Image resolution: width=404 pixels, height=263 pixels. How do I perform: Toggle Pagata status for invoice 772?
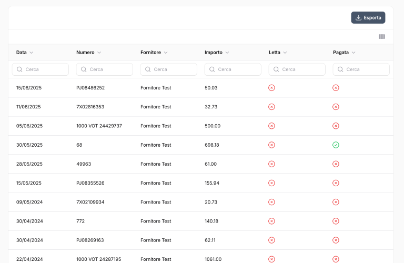(336, 221)
